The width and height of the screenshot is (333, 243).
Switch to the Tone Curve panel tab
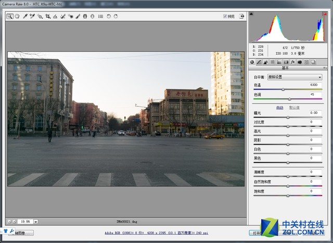coord(259,62)
